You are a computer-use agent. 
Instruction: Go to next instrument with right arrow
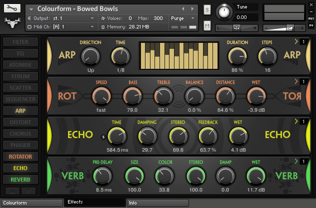click(x=190, y=8)
